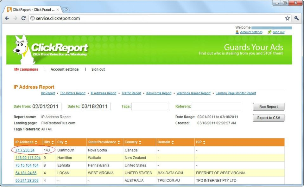Click the back navigation arrow
The width and height of the screenshot is (304, 187).
pyautogui.click(x=7, y=18)
